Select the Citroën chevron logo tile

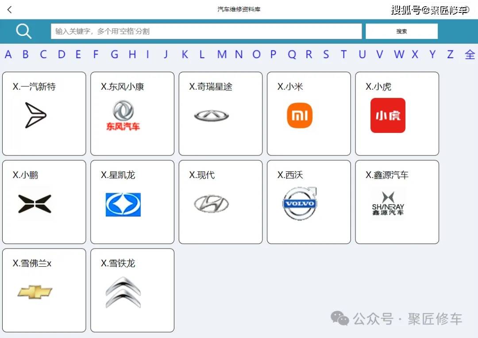click(x=123, y=292)
